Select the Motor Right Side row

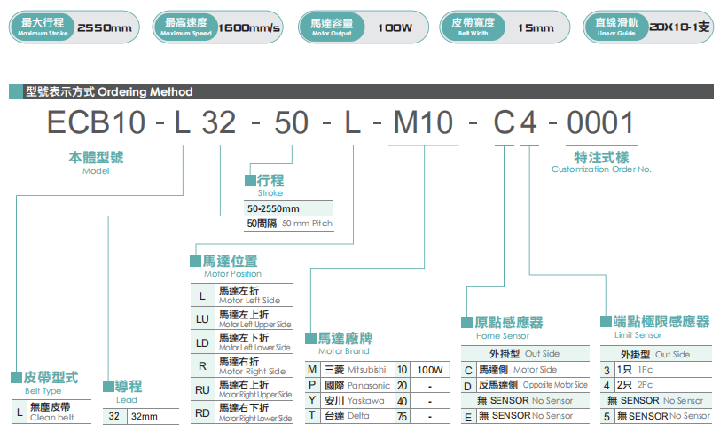click(x=242, y=366)
